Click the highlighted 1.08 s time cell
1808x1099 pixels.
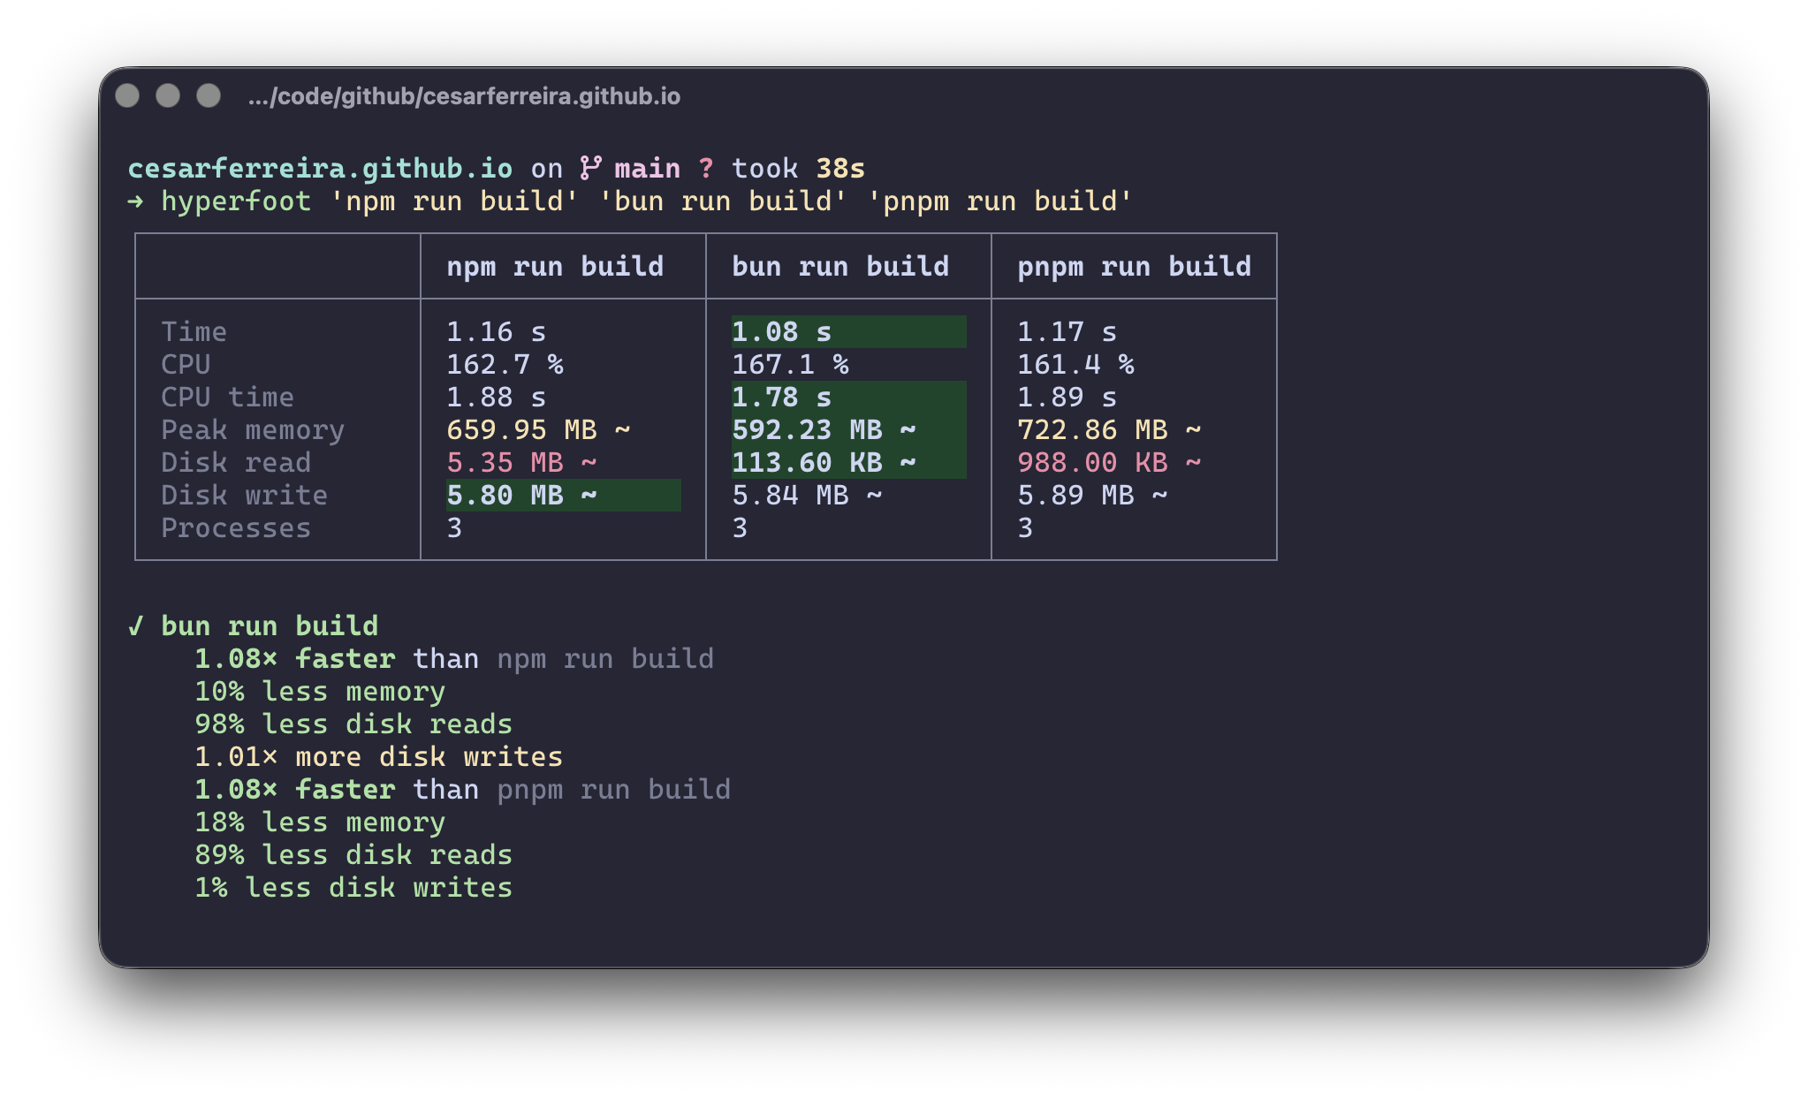(848, 332)
